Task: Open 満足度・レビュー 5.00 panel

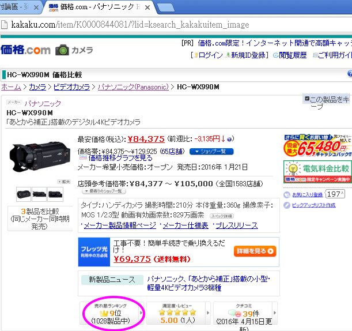Action: [176, 313]
